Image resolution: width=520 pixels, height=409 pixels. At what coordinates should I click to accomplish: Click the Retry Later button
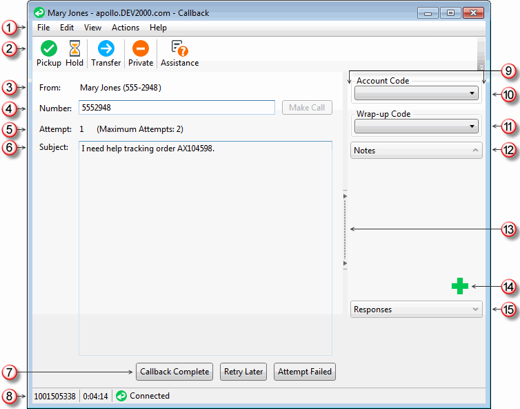click(243, 372)
